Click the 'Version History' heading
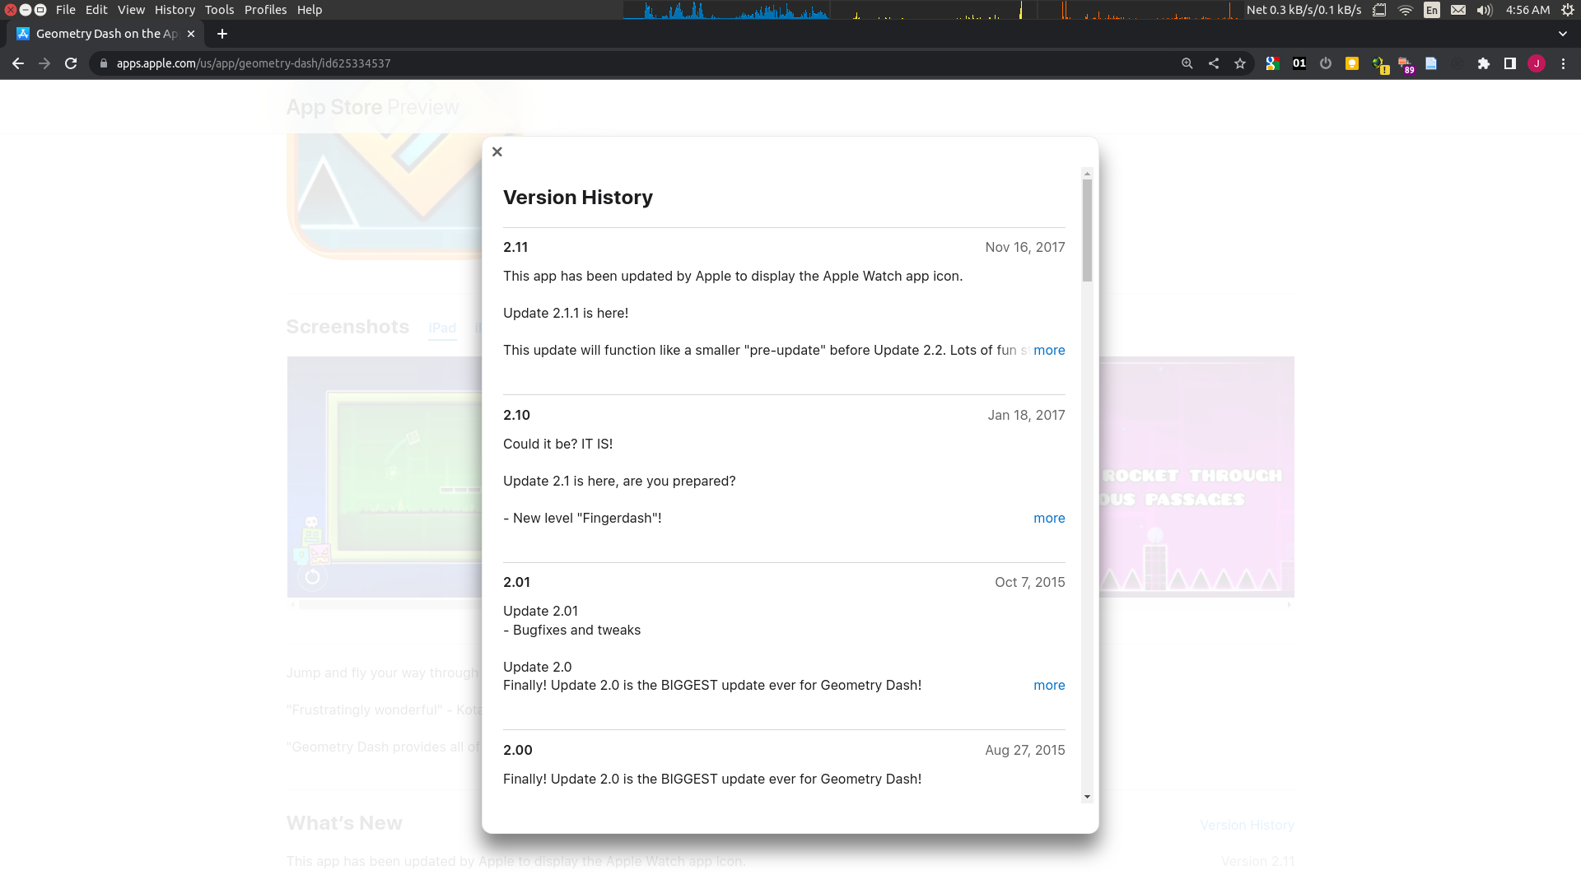The image size is (1581, 889). 577,198
